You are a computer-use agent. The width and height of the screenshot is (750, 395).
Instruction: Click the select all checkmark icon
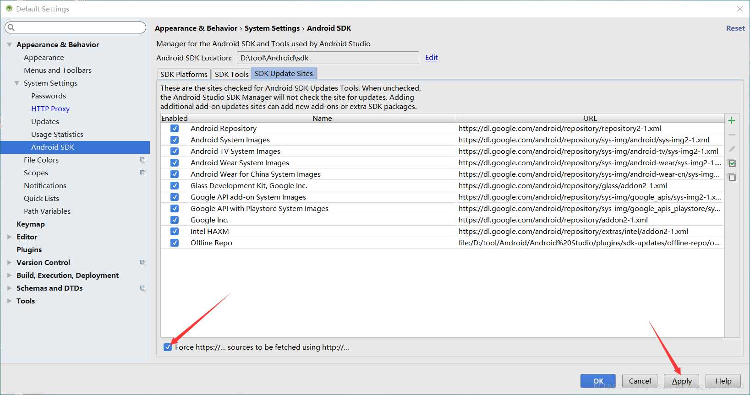(732, 163)
